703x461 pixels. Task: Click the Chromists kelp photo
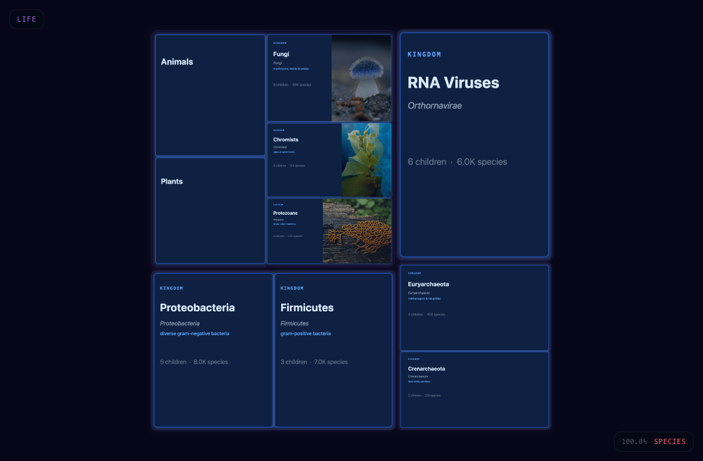click(366, 160)
